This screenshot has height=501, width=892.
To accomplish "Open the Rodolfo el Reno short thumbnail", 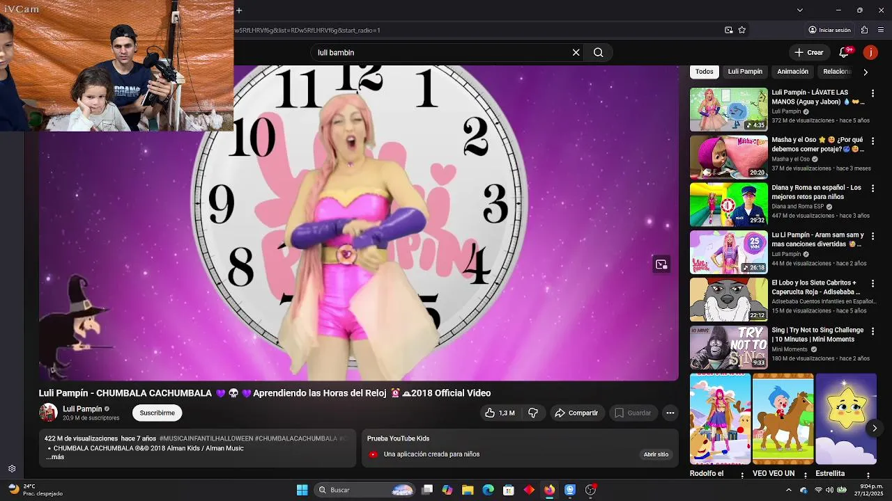I will pos(720,419).
